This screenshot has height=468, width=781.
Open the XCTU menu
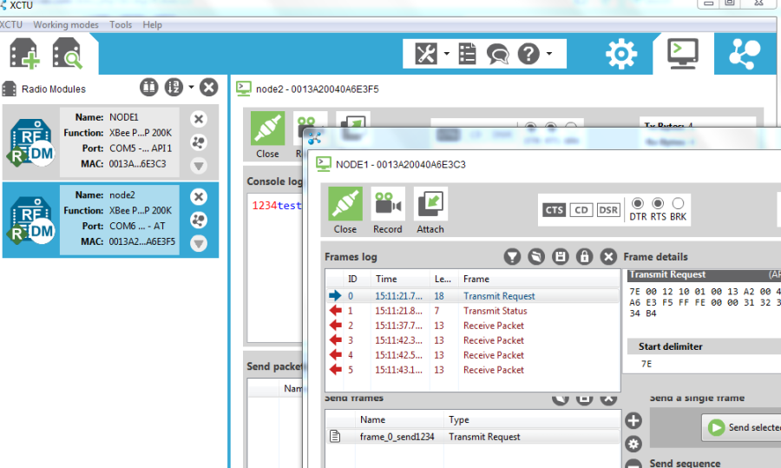[11, 24]
